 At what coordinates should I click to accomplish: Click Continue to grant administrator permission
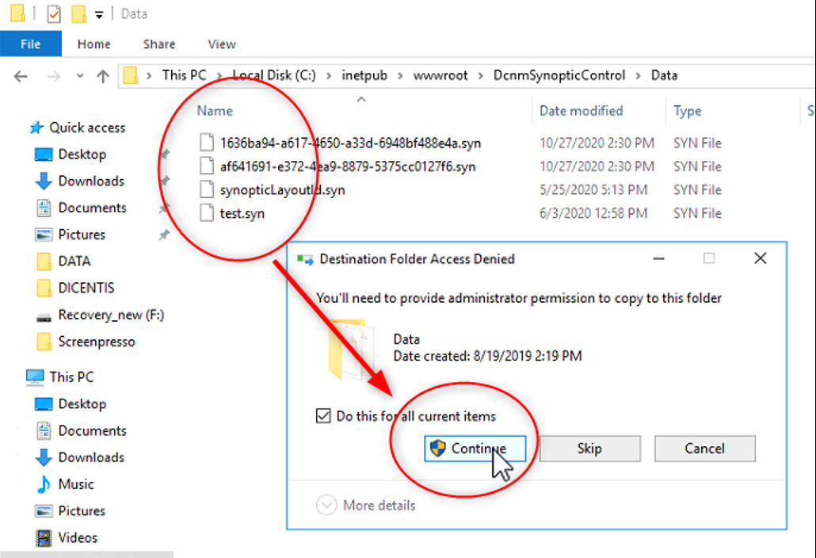475,449
